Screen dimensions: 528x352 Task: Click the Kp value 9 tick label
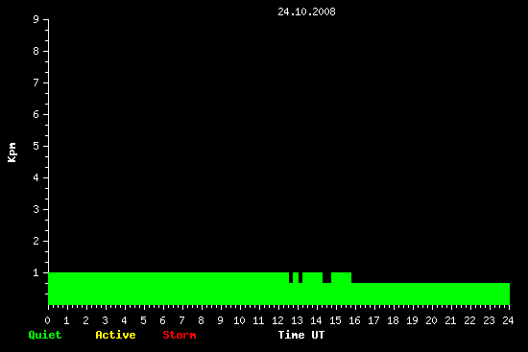click(x=36, y=20)
